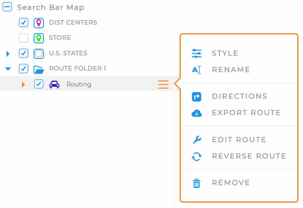Uncheck the Routing layer checkbox
This screenshot has width=303, height=208.
pos(39,84)
